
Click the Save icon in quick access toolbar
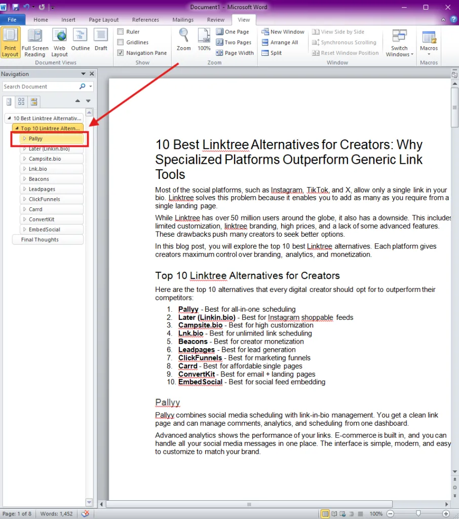(x=16, y=7)
